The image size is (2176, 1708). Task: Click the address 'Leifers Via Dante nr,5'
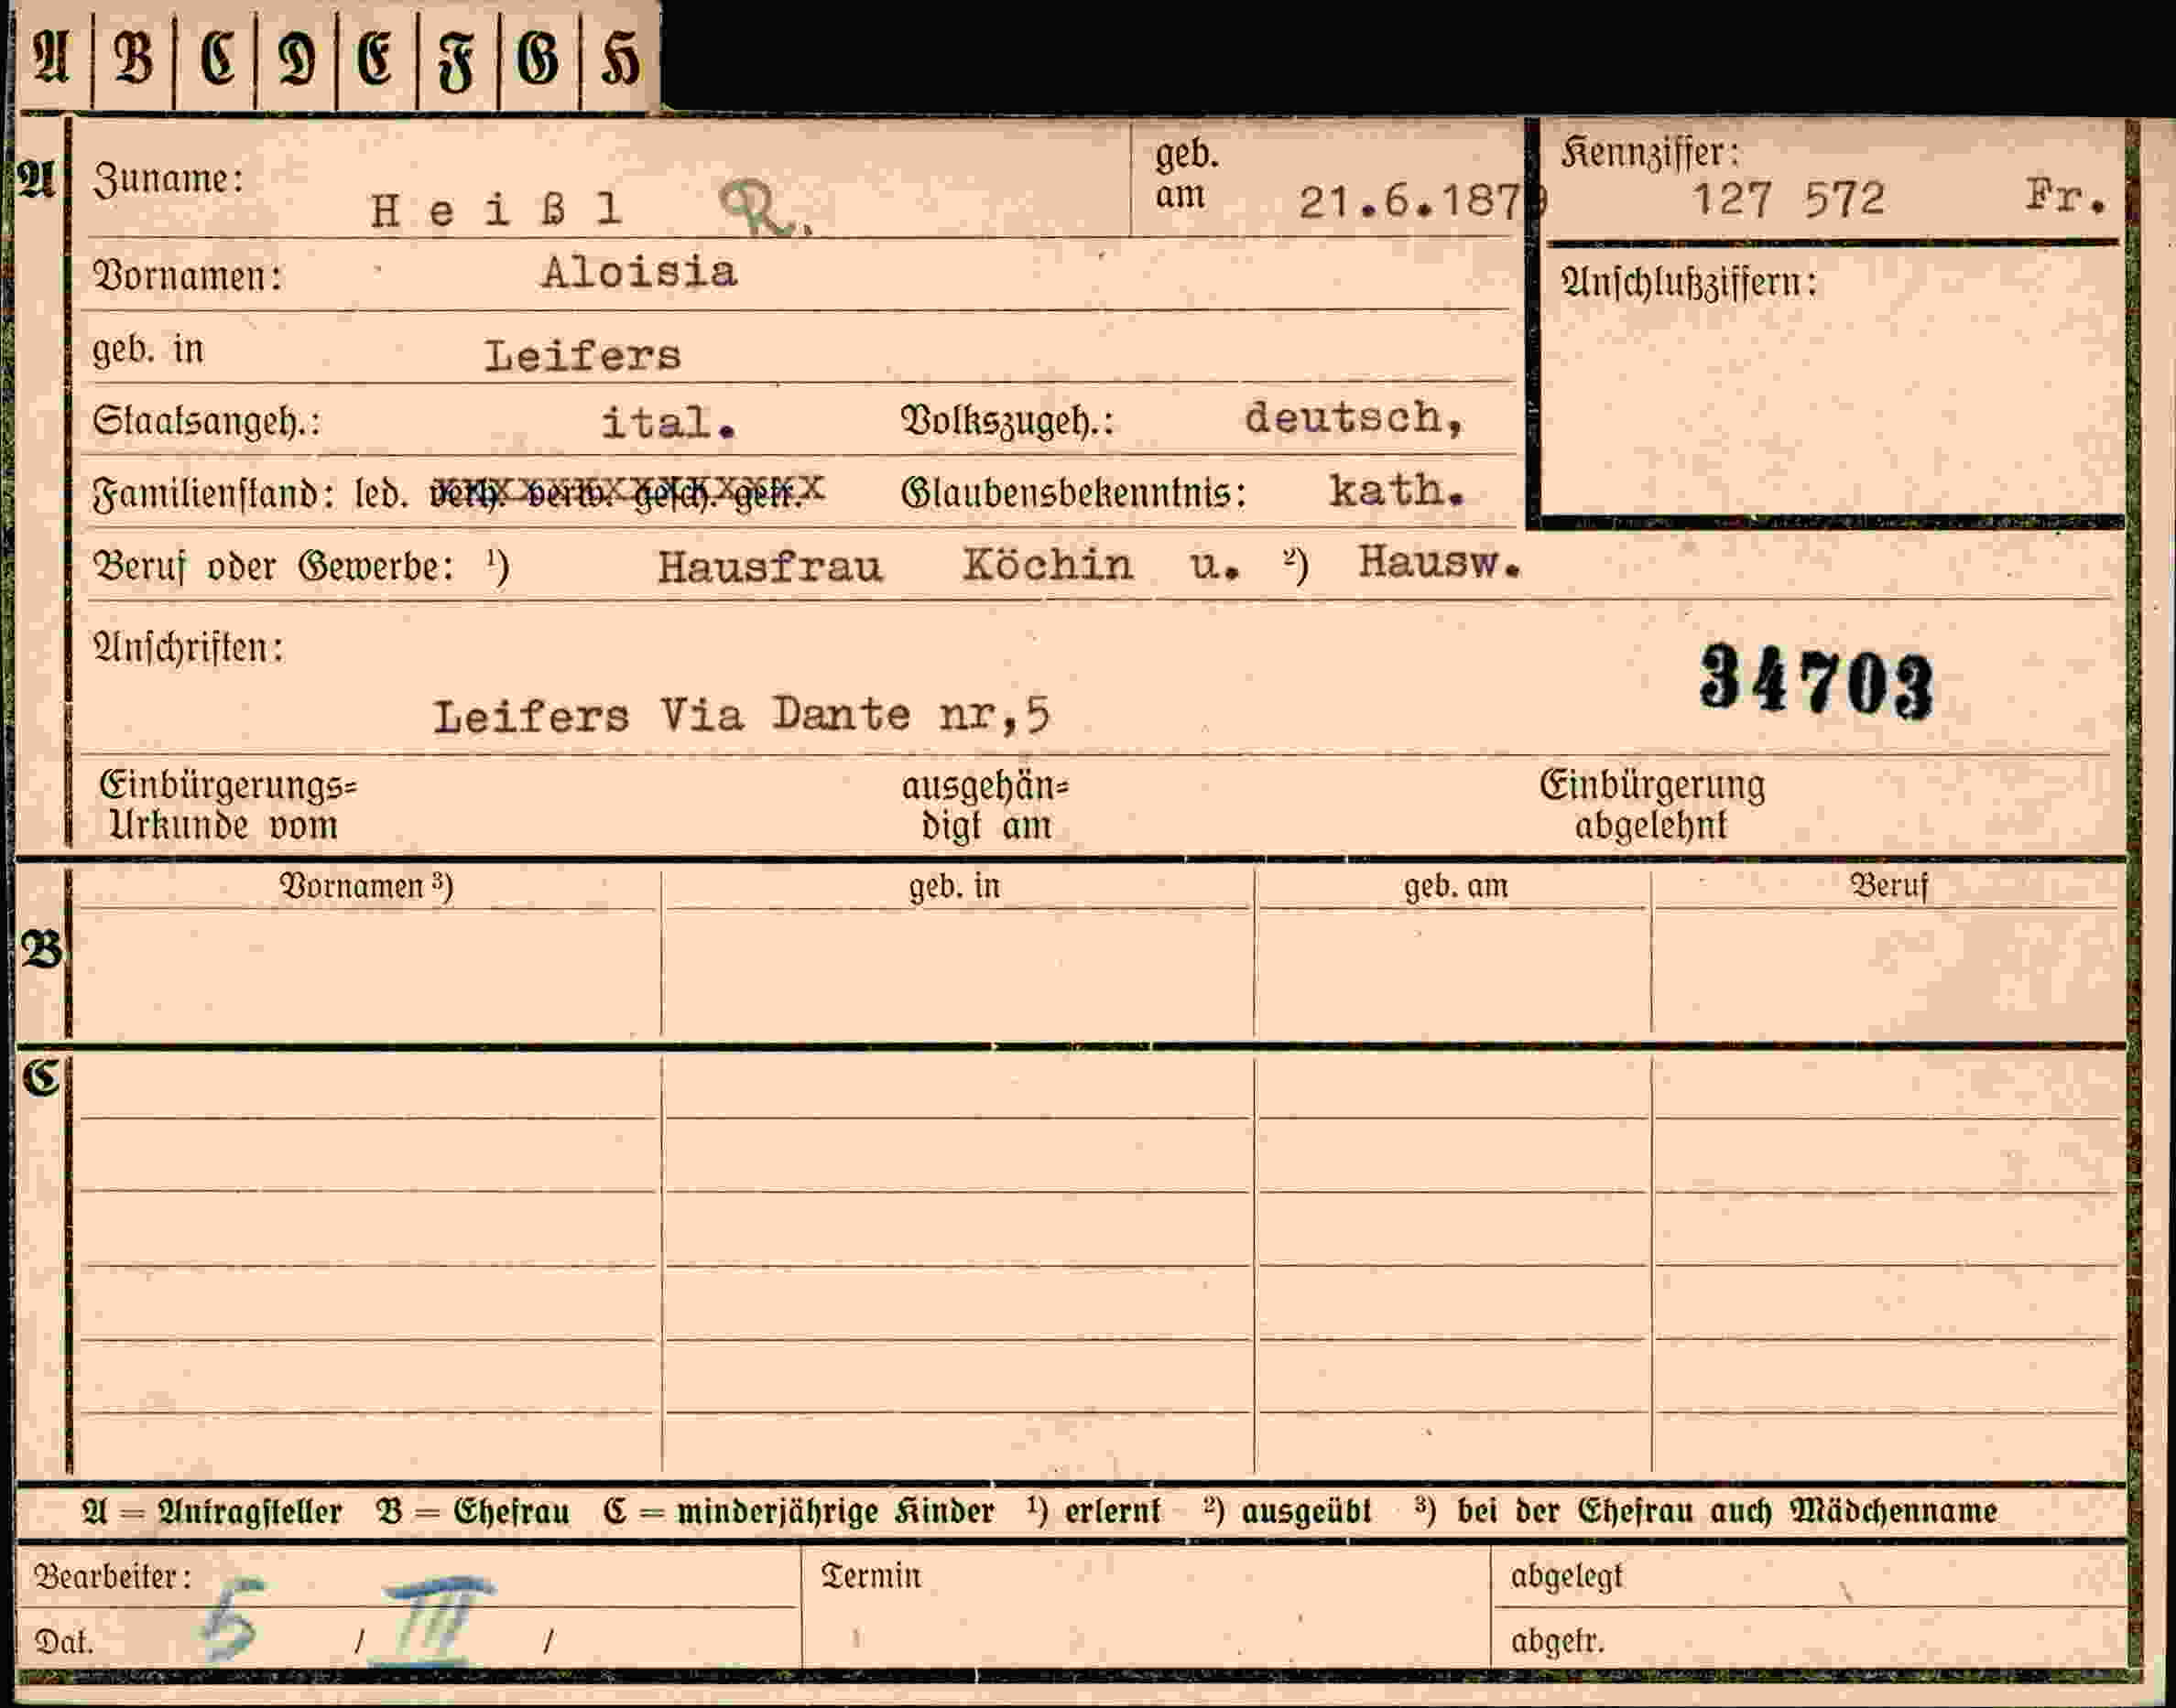click(x=741, y=716)
